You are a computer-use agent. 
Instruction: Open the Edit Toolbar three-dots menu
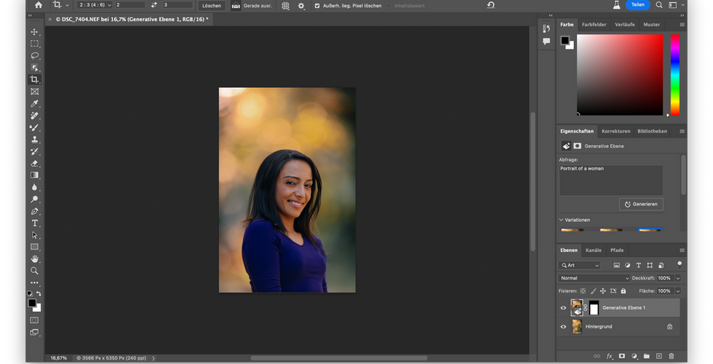click(x=34, y=282)
